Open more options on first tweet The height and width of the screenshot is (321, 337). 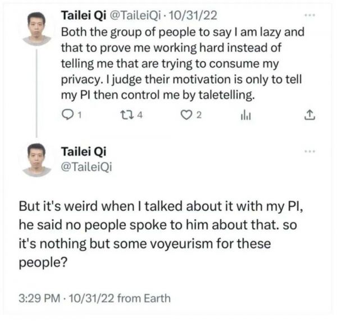click(306, 15)
